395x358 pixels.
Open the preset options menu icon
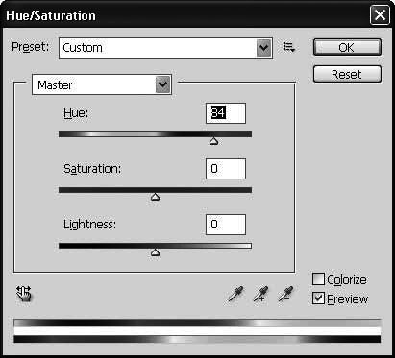tap(289, 47)
